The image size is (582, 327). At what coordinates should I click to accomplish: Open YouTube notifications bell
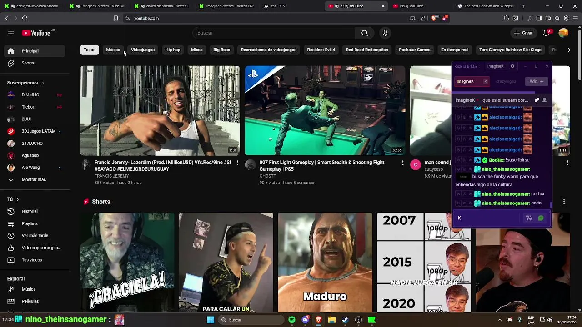pos(547,33)
